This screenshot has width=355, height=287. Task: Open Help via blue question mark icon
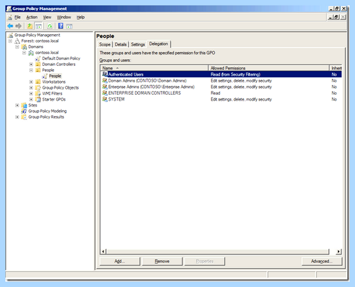pyautogui.click(x=61, y=26)
